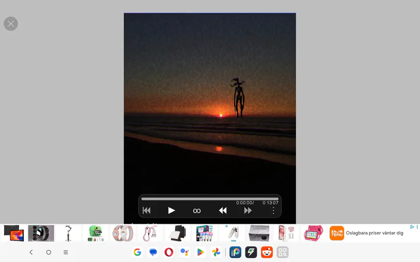Screen dimensions: 420x262
Task: Toggle the infinity loop playback button
Action: tap(196, 211)
